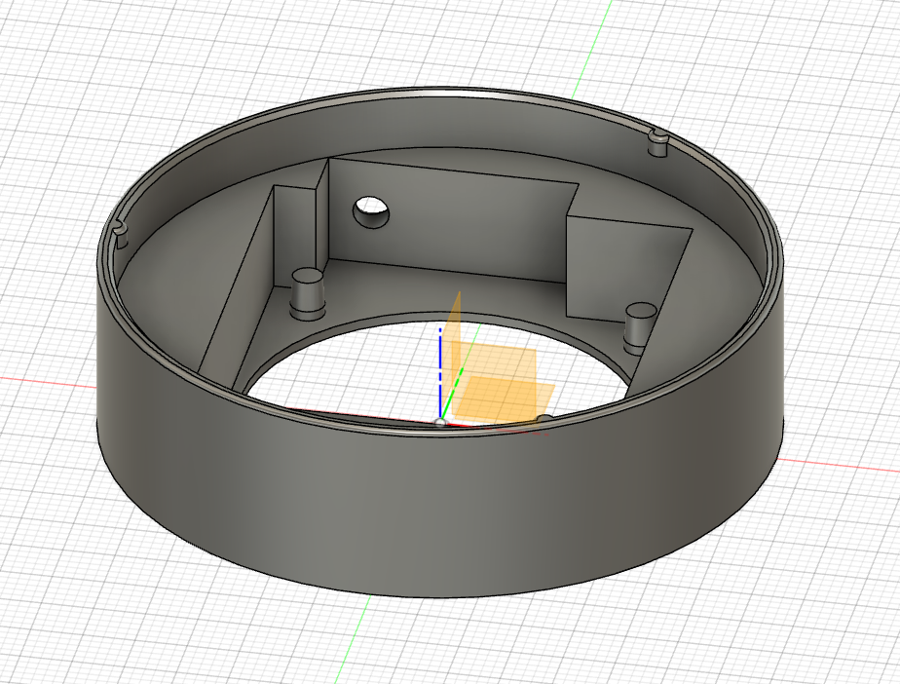Select the origin point at the center
This screenshot has height=684, width=900.
[x=439, y=421]
